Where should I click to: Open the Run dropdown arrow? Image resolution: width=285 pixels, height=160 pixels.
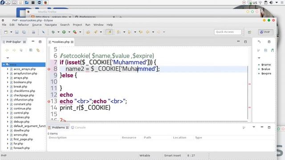coord(69,32)
